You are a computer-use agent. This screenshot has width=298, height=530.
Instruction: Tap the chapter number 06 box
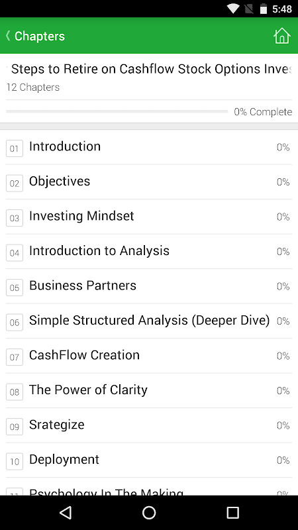15,322
